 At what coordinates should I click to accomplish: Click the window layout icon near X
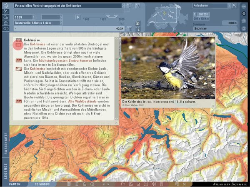point(177,184)
